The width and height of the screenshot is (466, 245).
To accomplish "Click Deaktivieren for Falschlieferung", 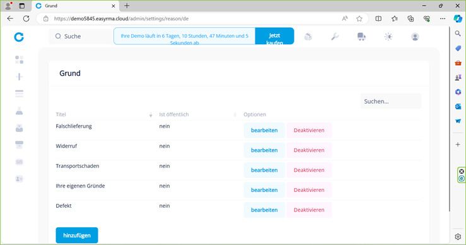I will point(309,130).
